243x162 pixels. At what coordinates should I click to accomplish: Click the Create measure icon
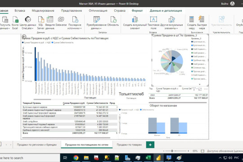(192, 19)
